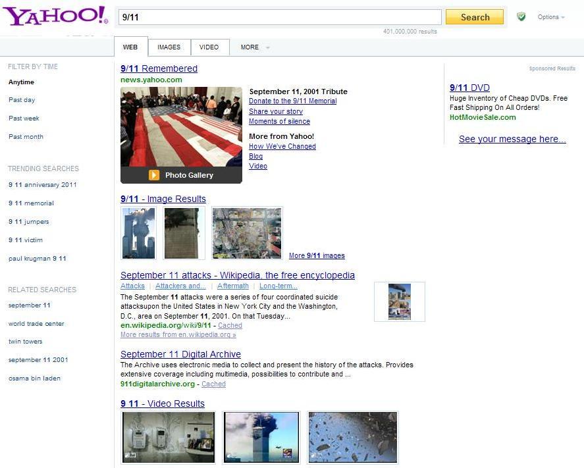Viewport: 584px width, 468px height.
Task: Open the Aftermath section link
Action: 233,286
